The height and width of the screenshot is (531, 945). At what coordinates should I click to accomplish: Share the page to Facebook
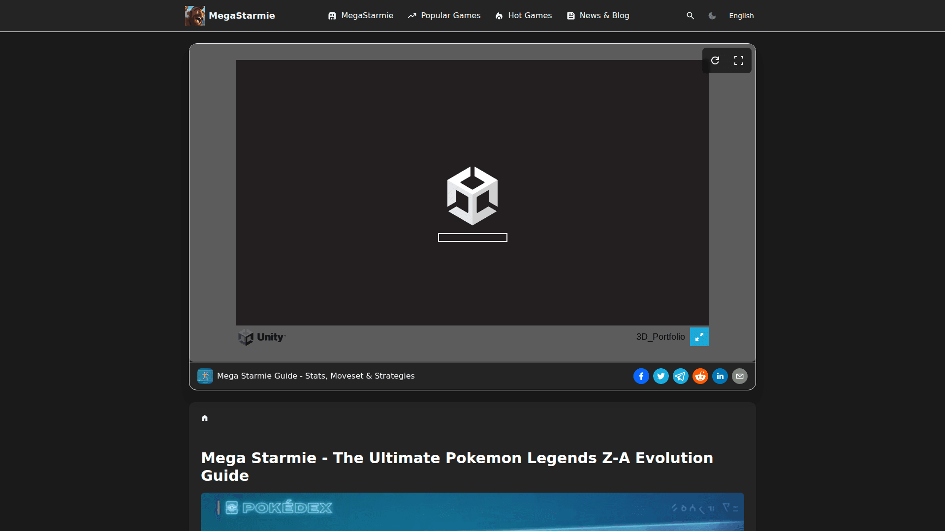641,376
